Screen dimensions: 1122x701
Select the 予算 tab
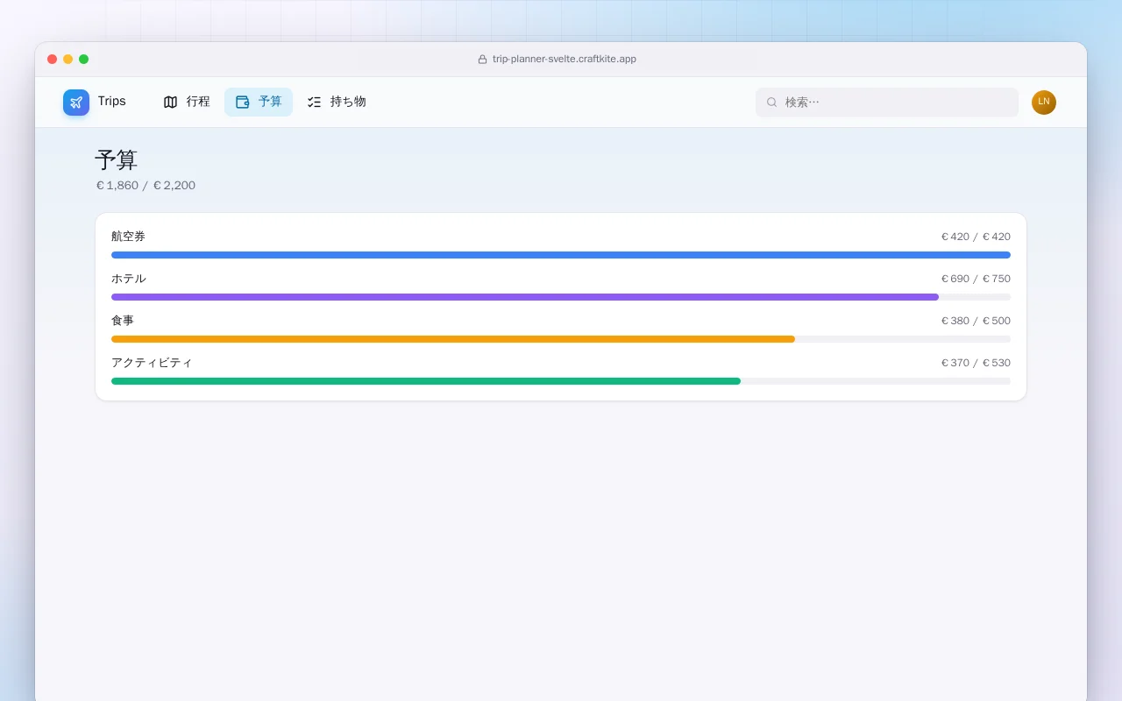pos(259,103)
